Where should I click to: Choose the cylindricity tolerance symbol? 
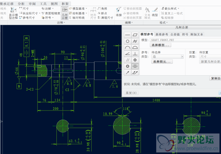pyautogui.click(x=135, y=41)
